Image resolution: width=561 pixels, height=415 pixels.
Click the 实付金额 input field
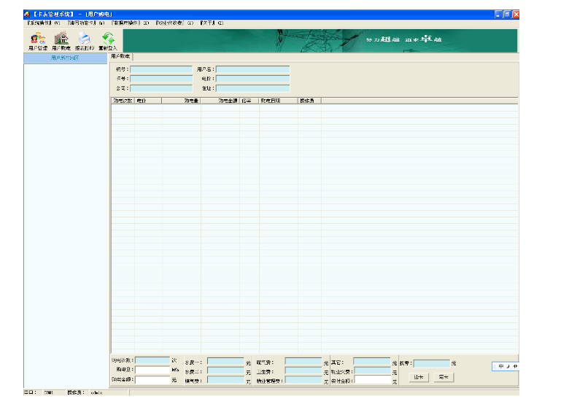pyautogui.click(x=373, y=380)
